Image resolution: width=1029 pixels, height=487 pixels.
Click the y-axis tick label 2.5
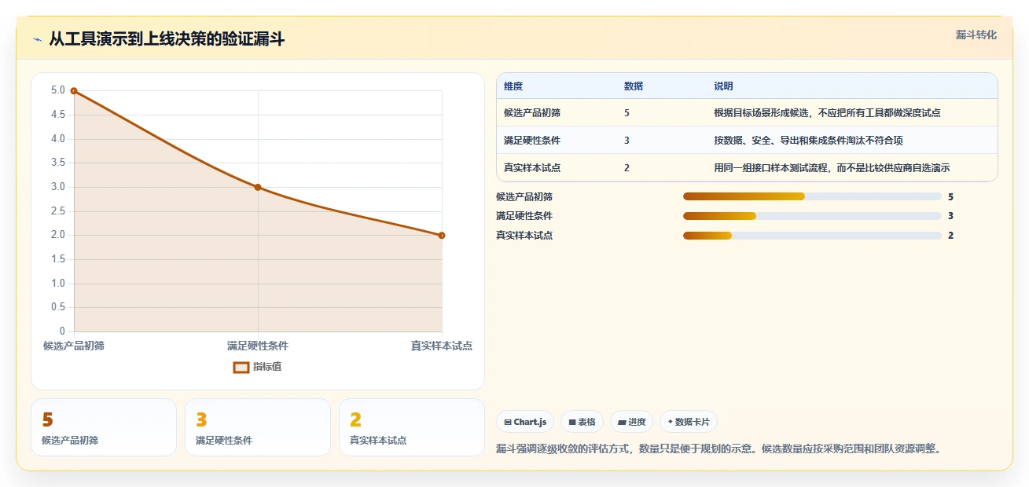(x=58, y=211)
